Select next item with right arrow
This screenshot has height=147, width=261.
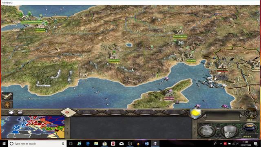point(241,116)
